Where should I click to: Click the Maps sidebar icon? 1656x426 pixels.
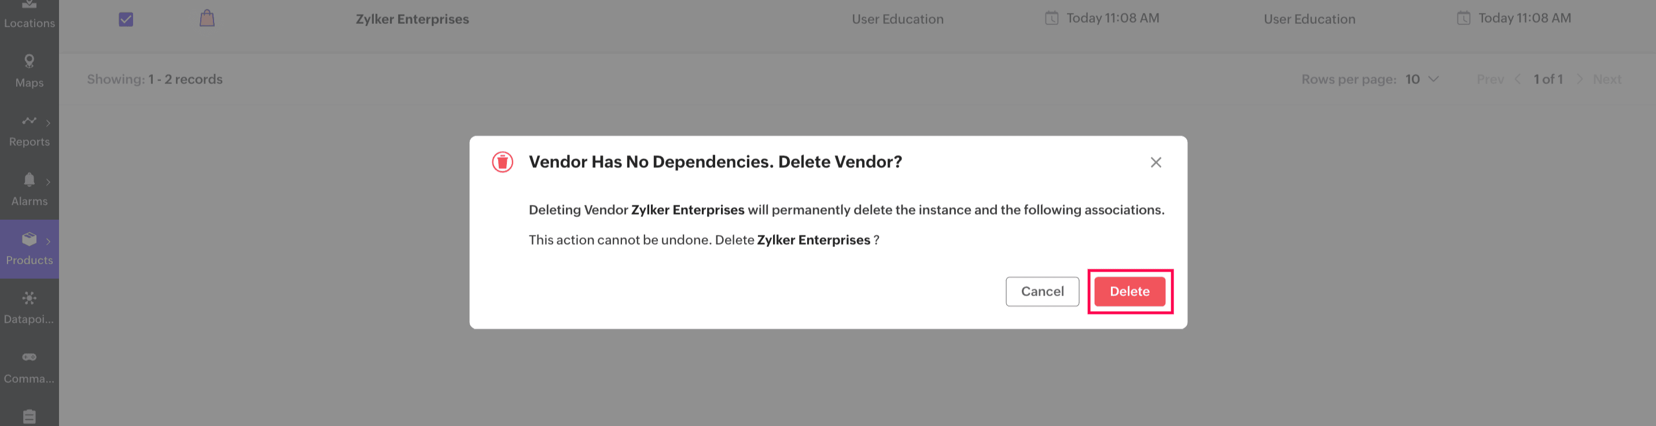(29, 62)
